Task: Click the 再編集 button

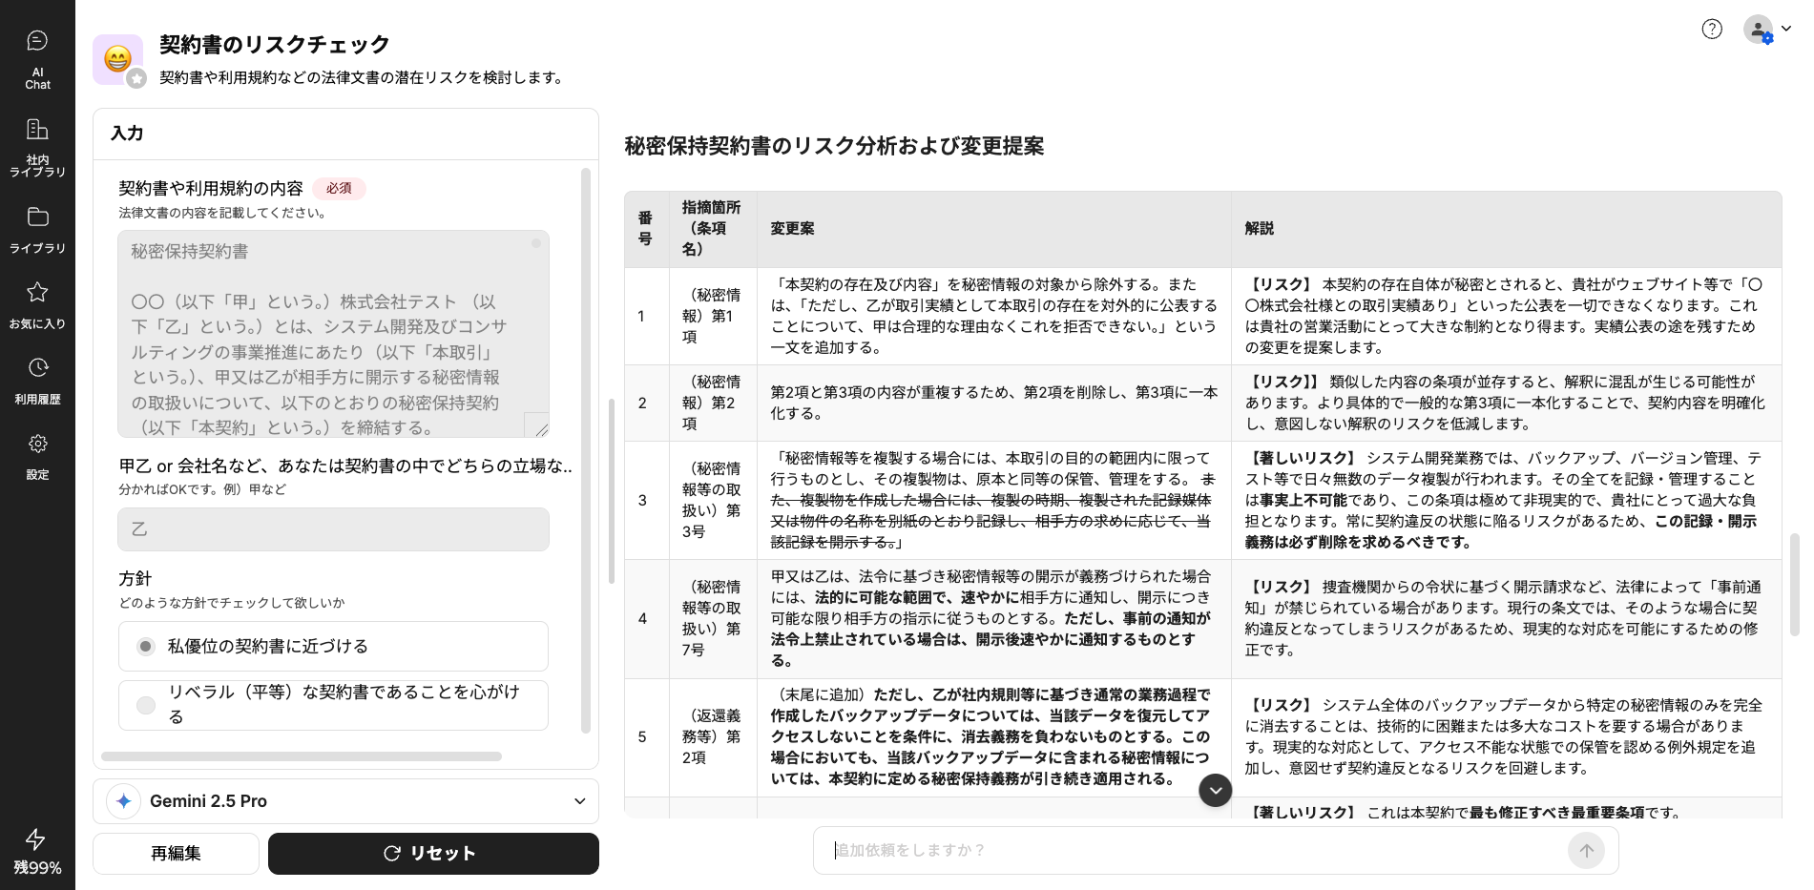Action: (x=176, y=854)
